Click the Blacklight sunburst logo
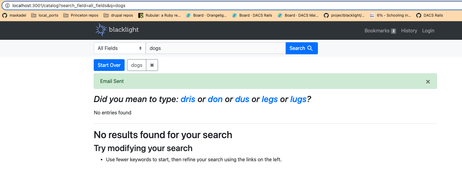Screen dimensions: 462x181 pyautogui.click(x=101, y=30)
